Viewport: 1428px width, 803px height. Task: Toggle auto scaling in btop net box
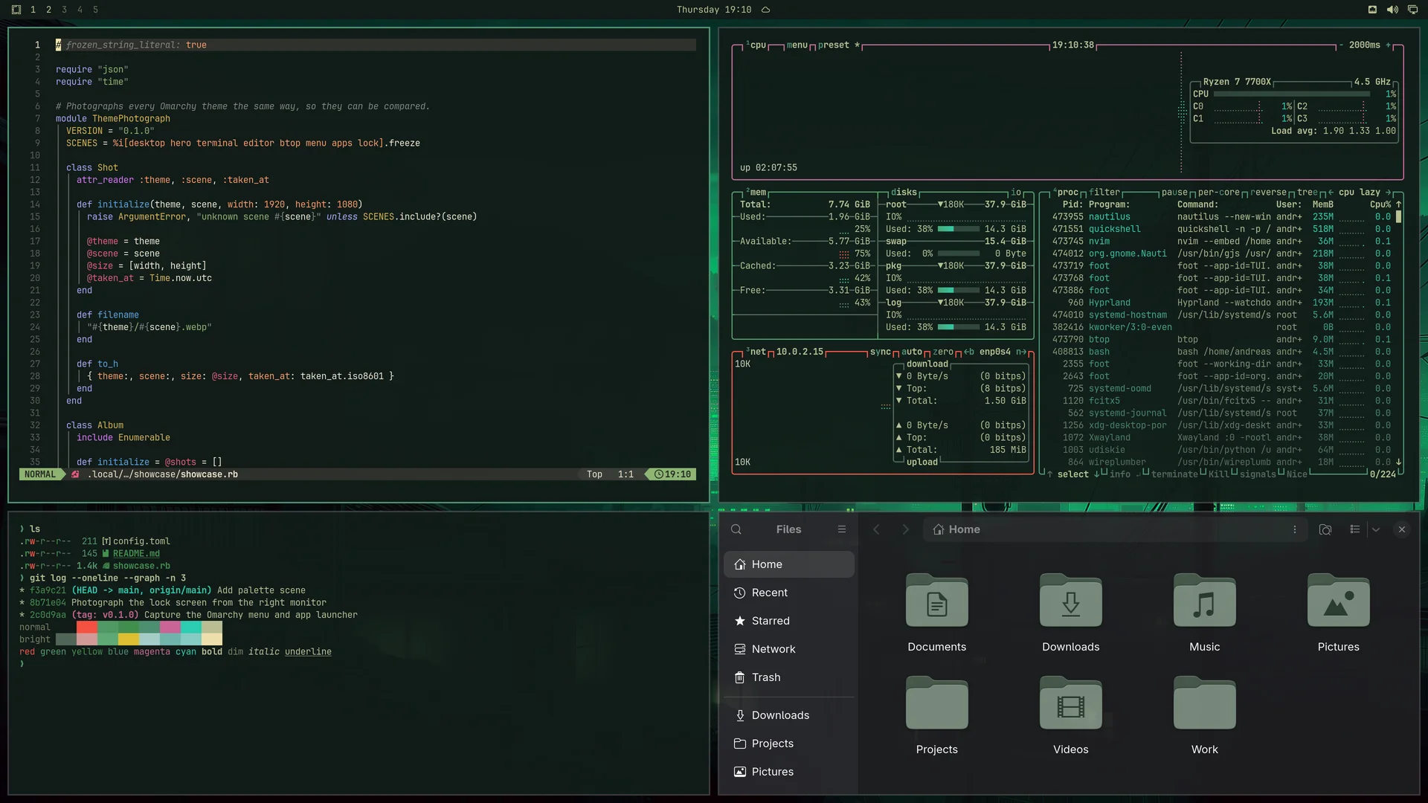tap(912, 352)
